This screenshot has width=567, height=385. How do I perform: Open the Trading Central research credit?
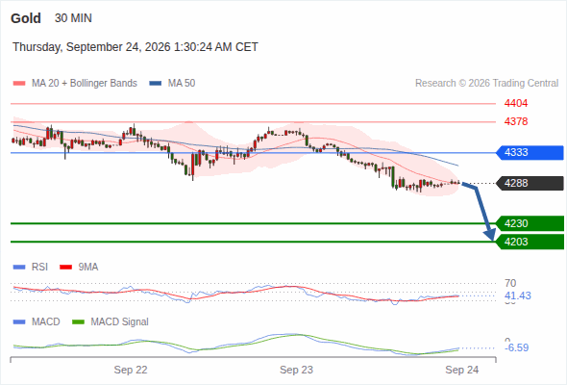point(486,84)
